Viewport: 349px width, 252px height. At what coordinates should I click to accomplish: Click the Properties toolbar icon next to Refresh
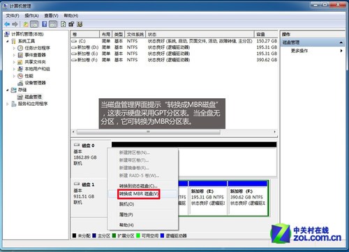click(71, 24)
